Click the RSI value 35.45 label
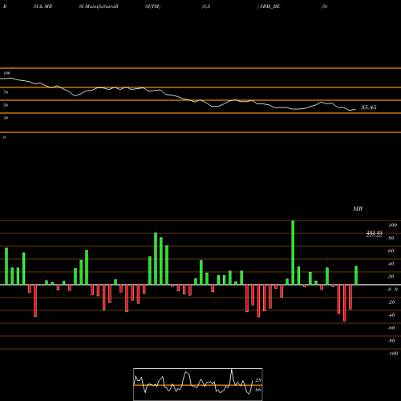 click(x=369, y=107)
